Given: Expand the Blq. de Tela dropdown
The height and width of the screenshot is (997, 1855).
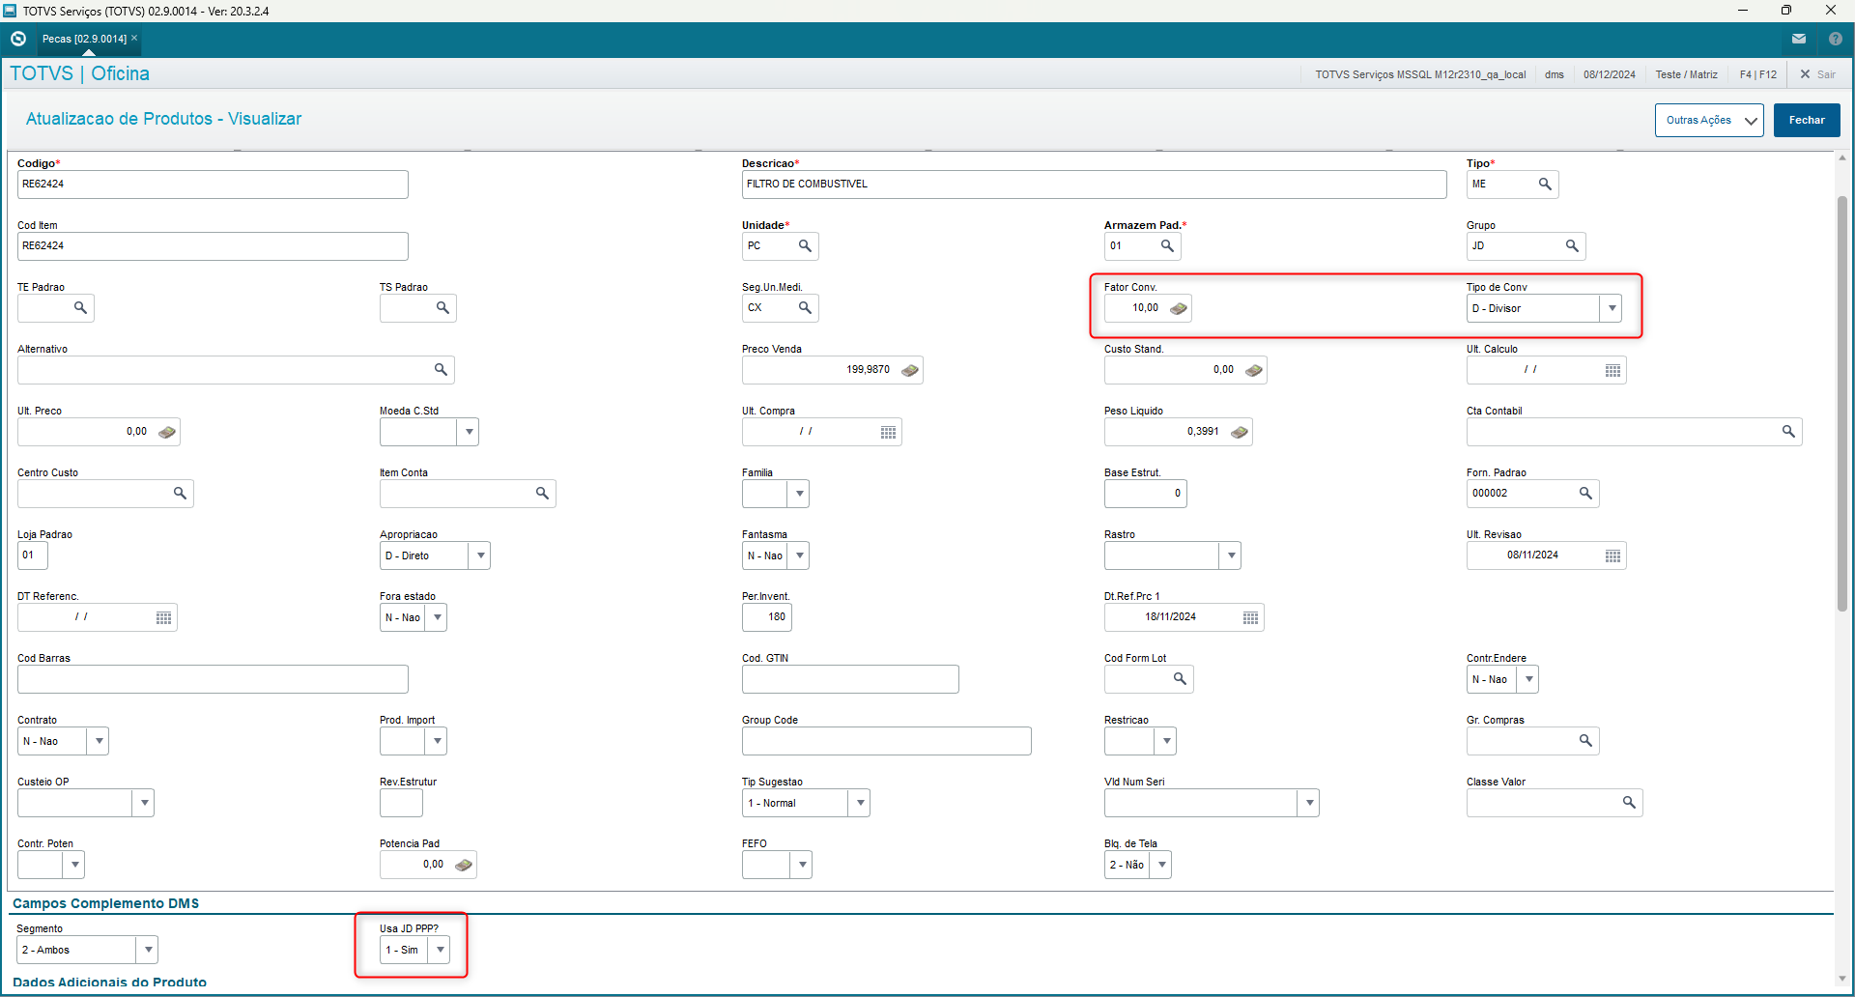Looking at the screenshot, I should (x=1161, y=865).
